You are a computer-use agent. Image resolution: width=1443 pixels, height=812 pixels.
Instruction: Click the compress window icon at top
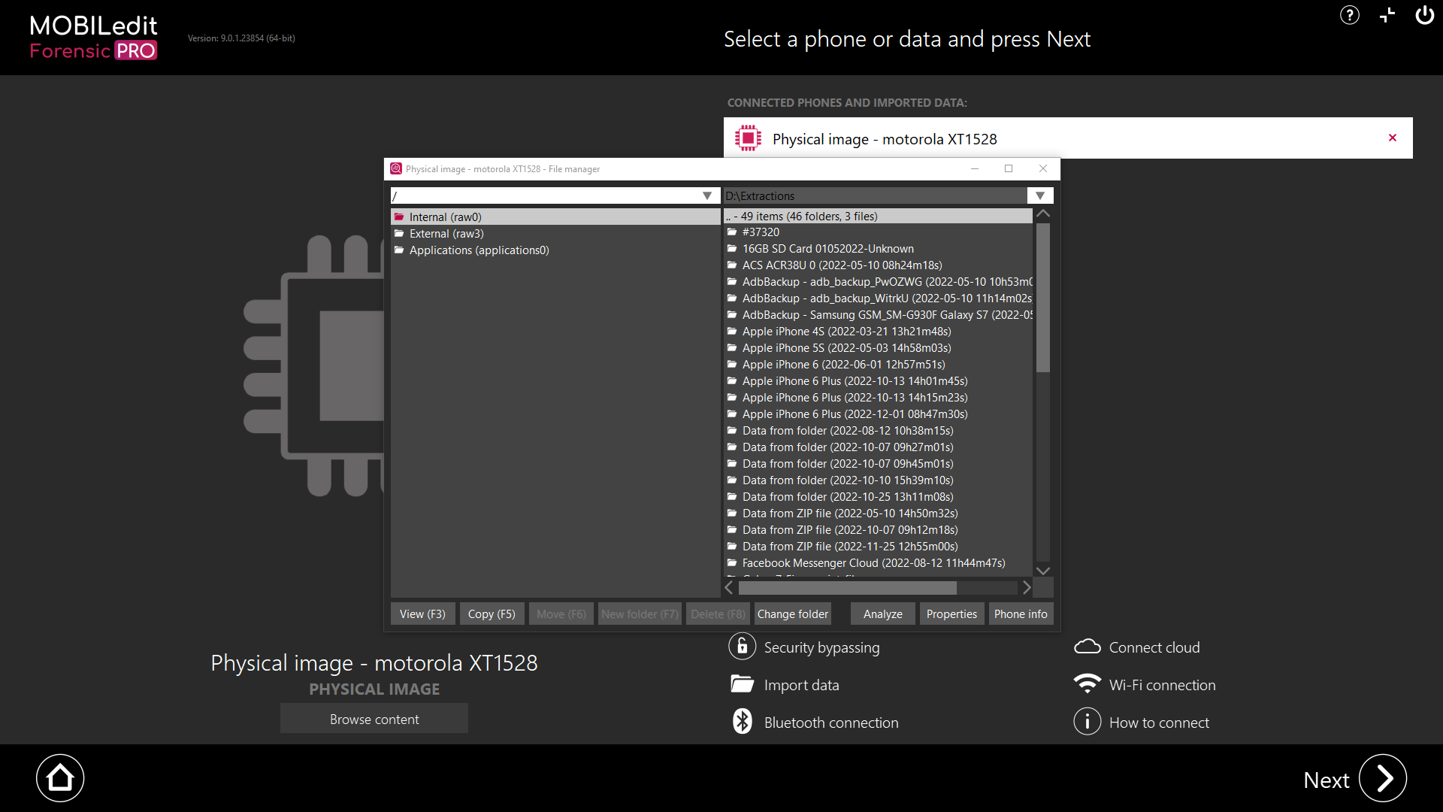1387,15
